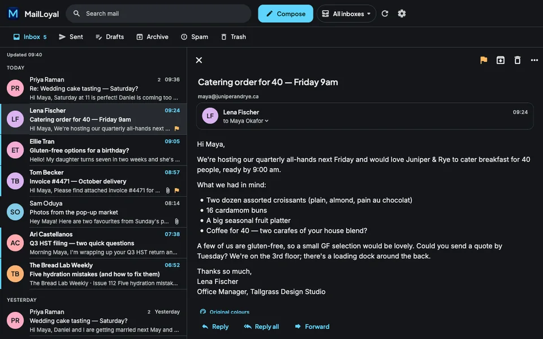The height and width of the screenshot is (339, 543).
Task: Open the more actions menu
Action: pyautogui.click(x=535, y=60)
